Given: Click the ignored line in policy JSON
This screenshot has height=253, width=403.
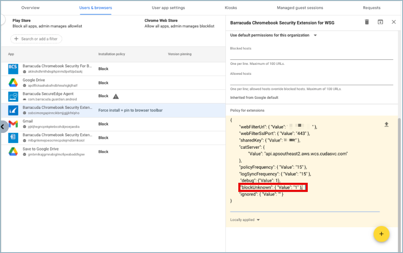Looking at the screenshot, I should click(x=261, y=194).
